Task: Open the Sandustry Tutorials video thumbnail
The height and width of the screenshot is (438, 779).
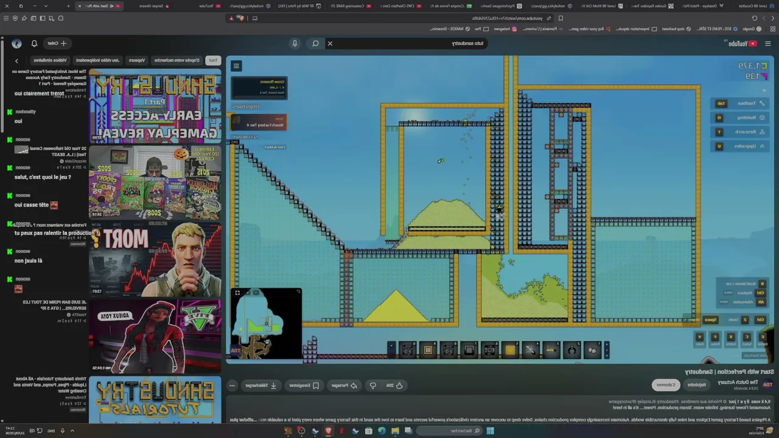Action: pos(155,400)
